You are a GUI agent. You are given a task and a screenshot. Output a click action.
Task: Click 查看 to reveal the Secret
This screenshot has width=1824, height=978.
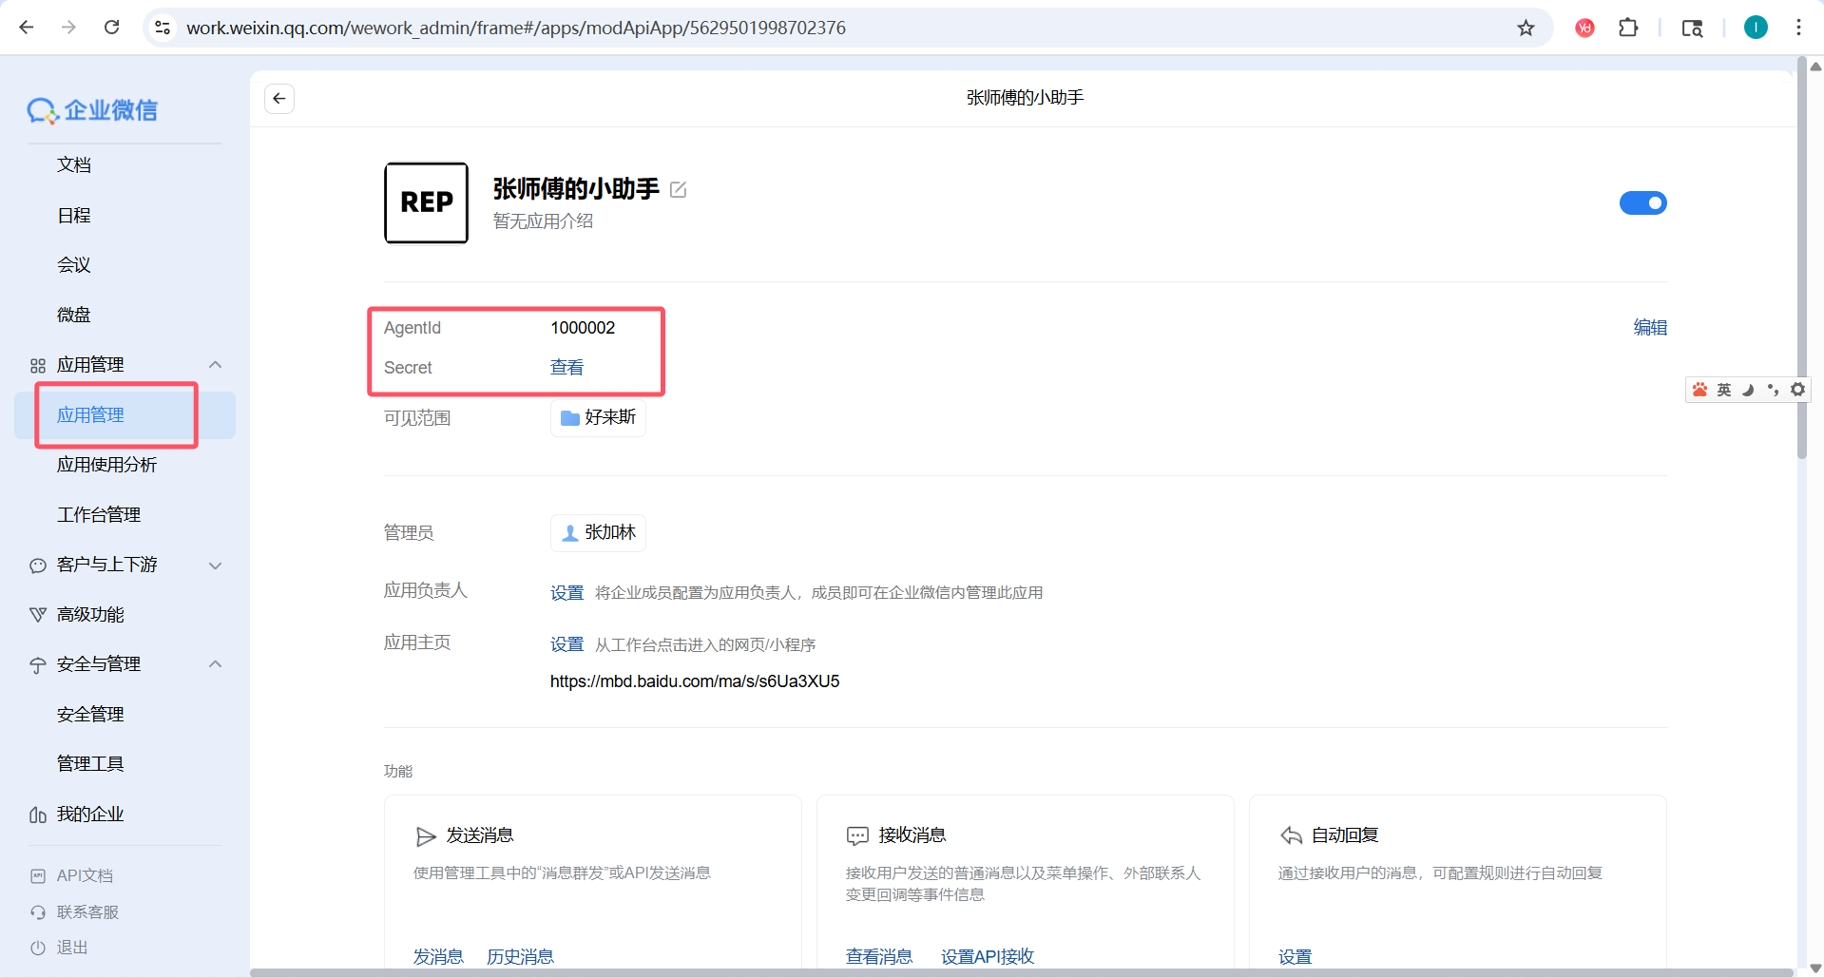pyautogui.click(x=566, y=368)
